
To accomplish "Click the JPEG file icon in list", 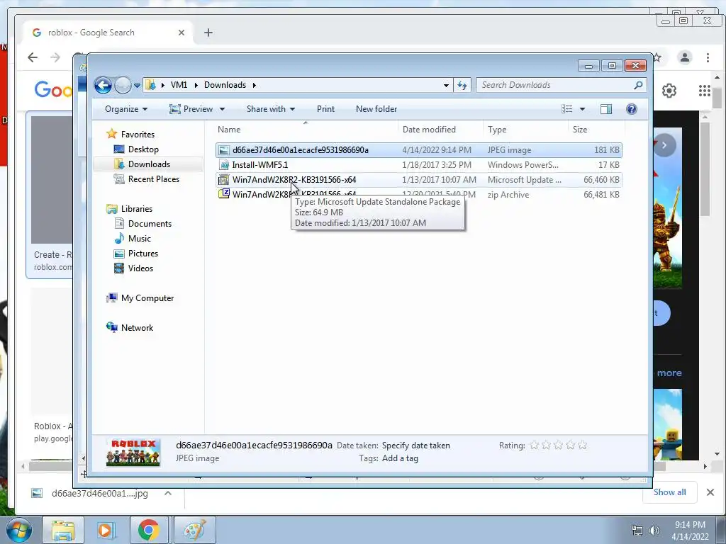I will tap(223, 150).
